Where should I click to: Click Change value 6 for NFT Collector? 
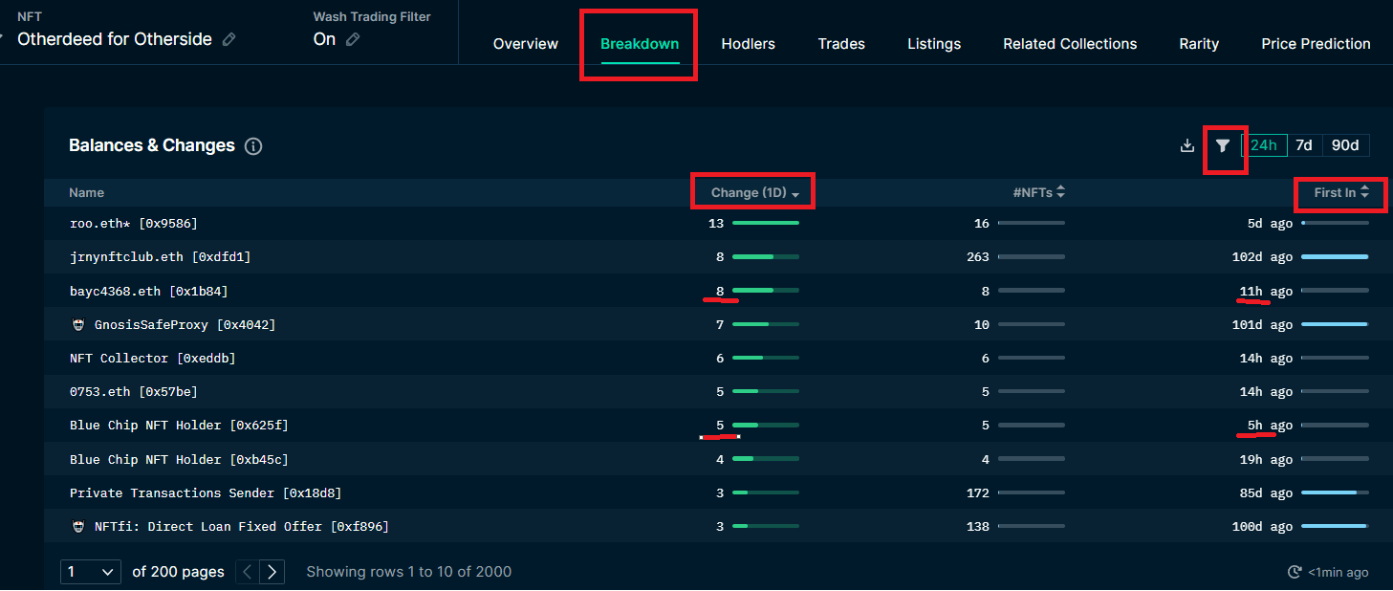(x=720, y=359)
